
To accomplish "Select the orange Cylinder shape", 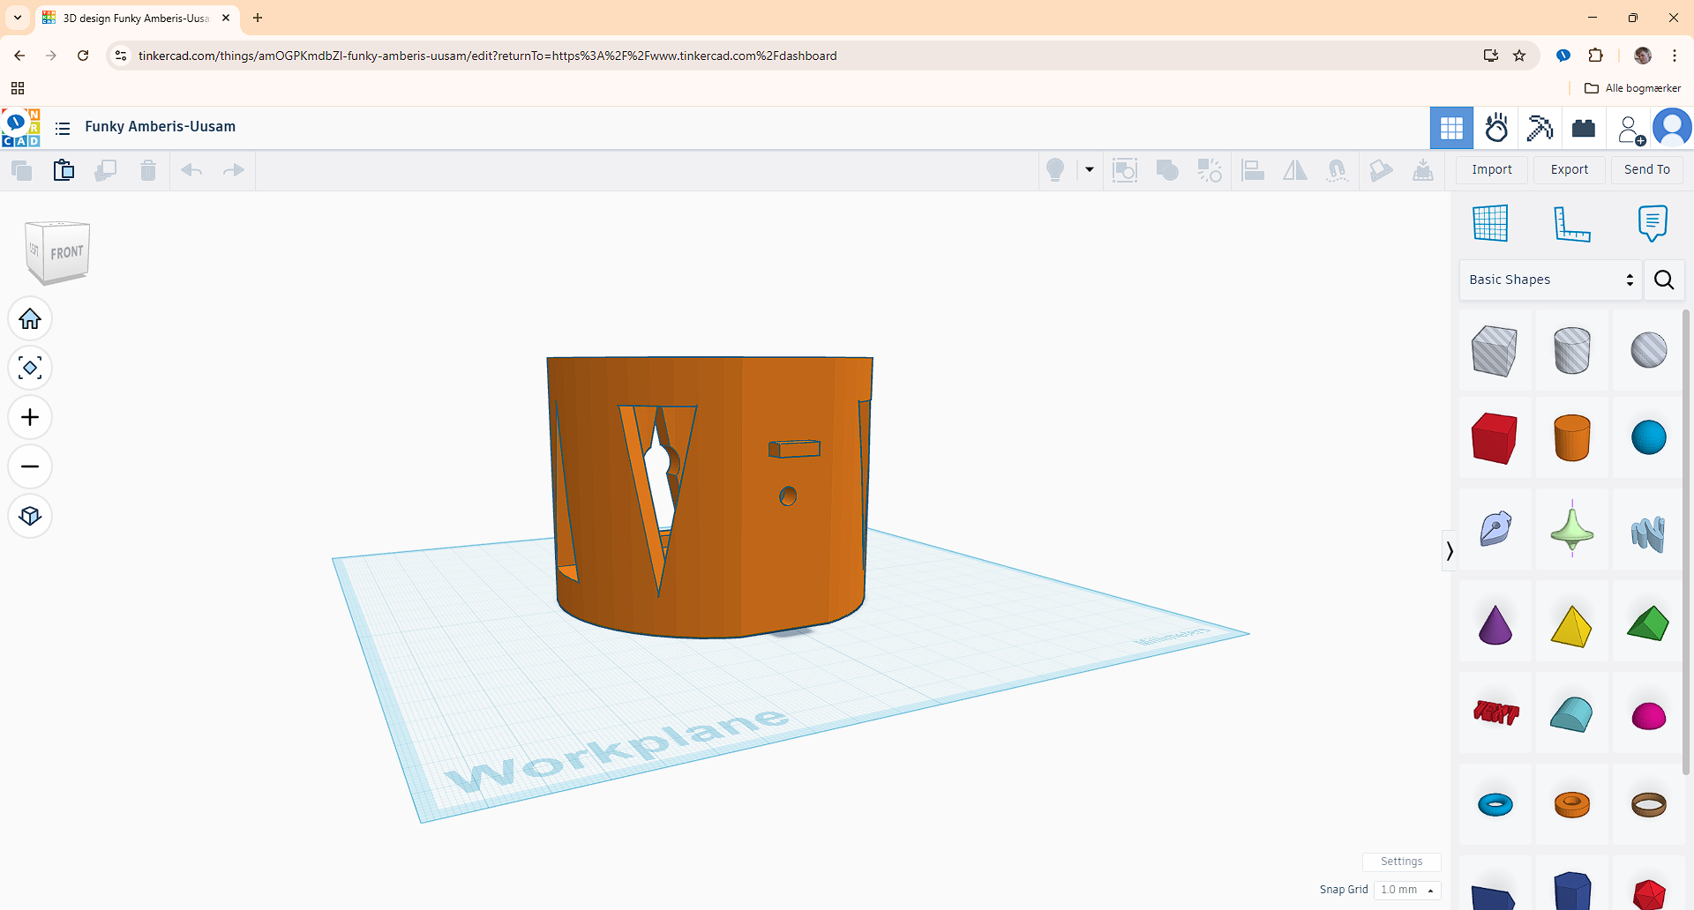I will pos(1571,437).
